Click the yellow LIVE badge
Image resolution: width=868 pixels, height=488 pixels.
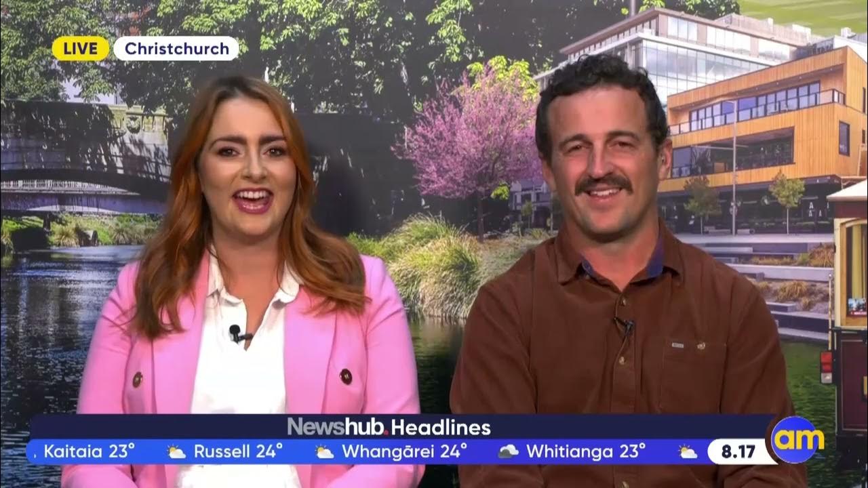(x=80, y=49)
